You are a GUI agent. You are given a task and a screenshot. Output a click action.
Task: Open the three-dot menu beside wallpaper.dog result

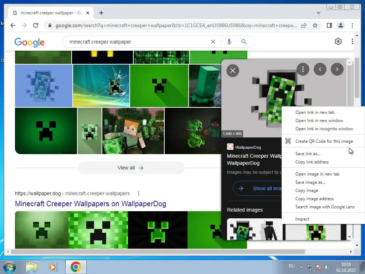(139, 193)
